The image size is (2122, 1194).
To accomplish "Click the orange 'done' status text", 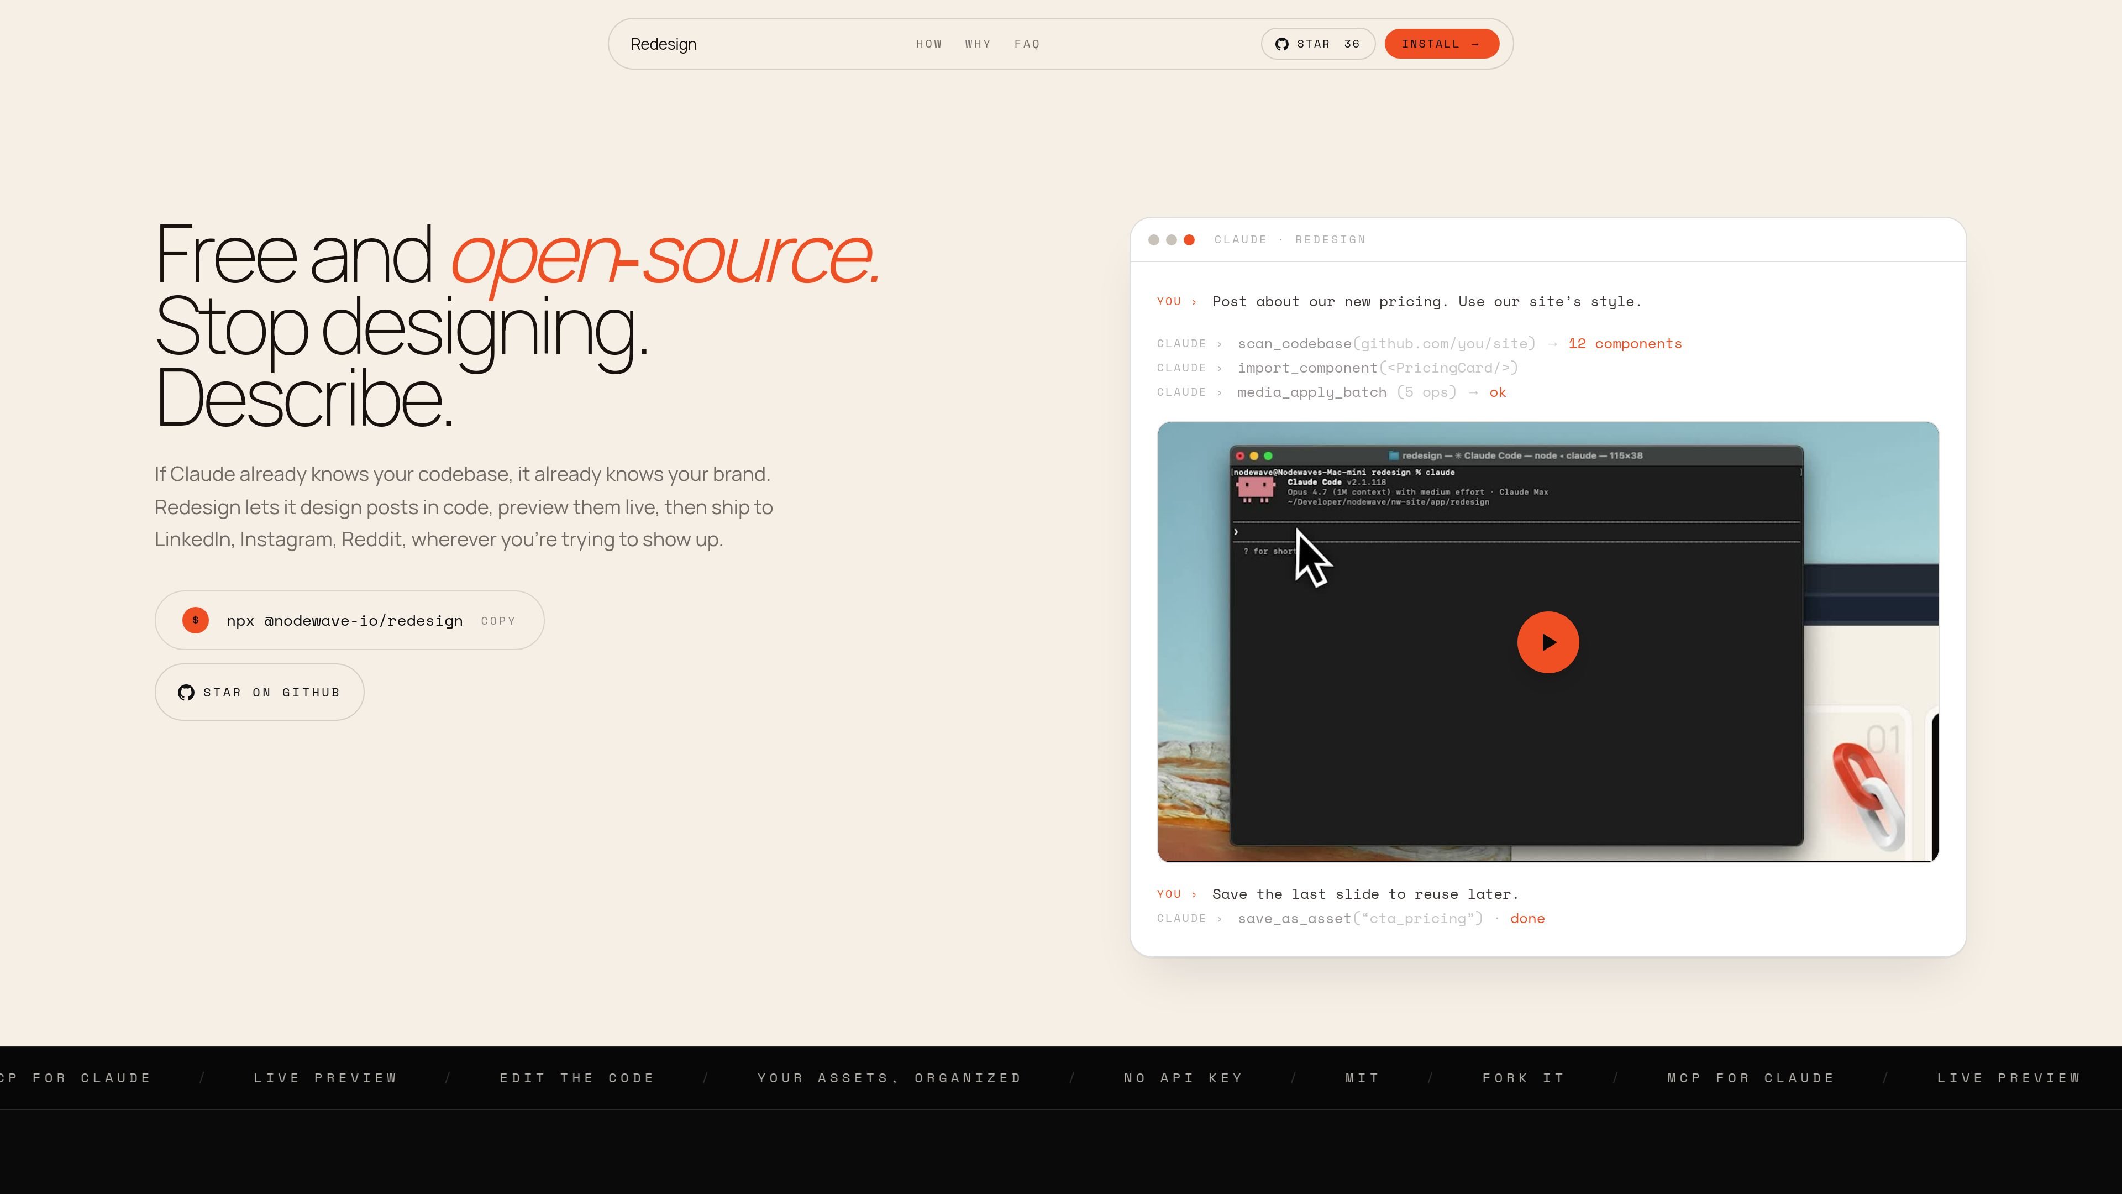I will point(1526,919).
